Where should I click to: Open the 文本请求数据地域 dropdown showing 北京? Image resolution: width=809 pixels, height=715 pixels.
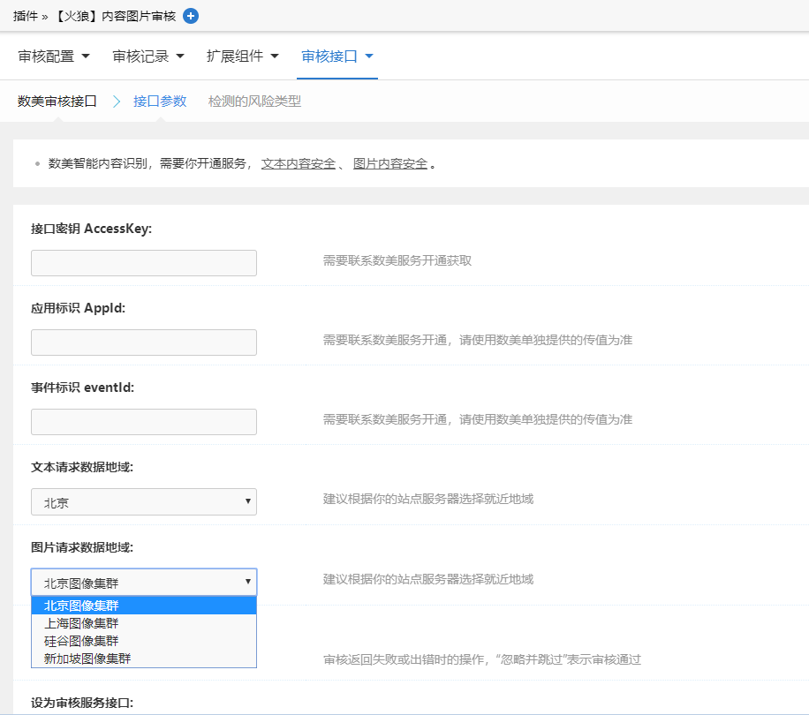[143, 501]
